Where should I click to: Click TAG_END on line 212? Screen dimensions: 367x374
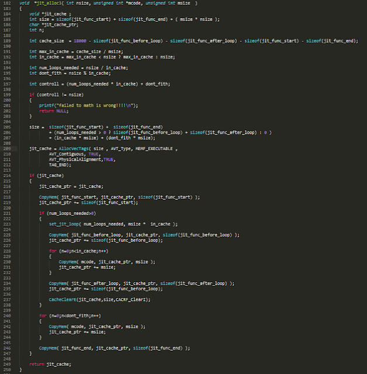pyautogui.click(x=58, y=164)
